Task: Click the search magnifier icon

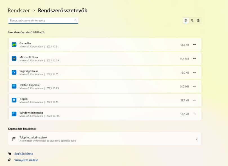Action: pos(76,21)
